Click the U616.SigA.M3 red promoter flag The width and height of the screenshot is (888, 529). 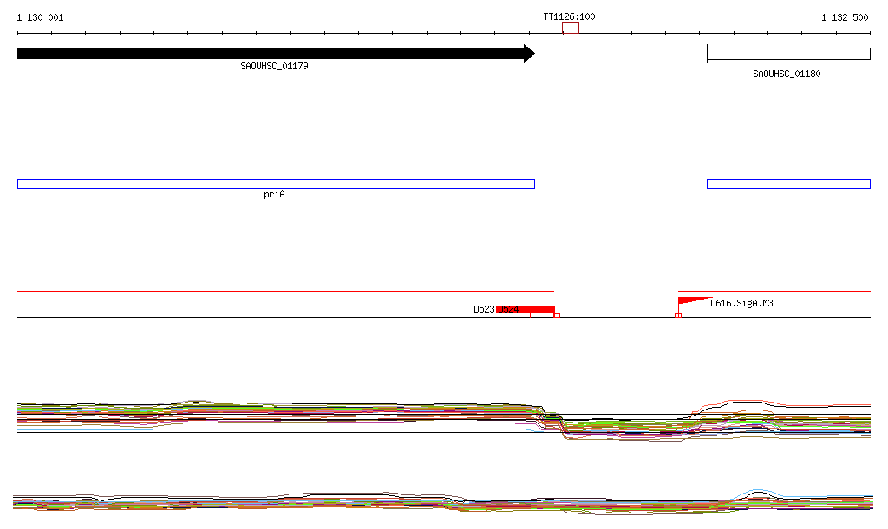(695, 300)
